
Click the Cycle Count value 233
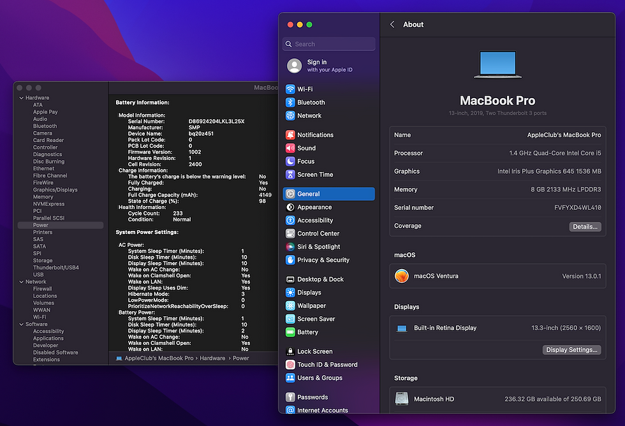click(x=178, y=214)
